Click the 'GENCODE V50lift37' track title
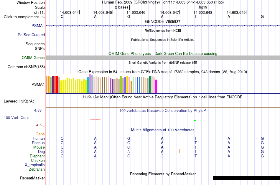Viewport: 280px width, 185px height. 163,21
